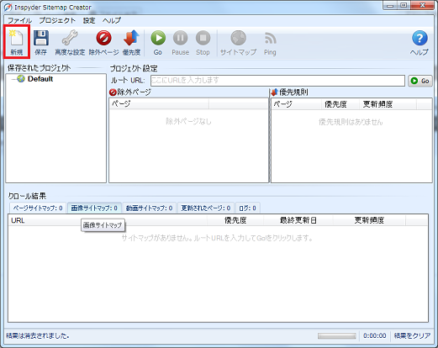Start crawl with green Go toolbar icon
438x348 pixels.
[x=158, y=42]
